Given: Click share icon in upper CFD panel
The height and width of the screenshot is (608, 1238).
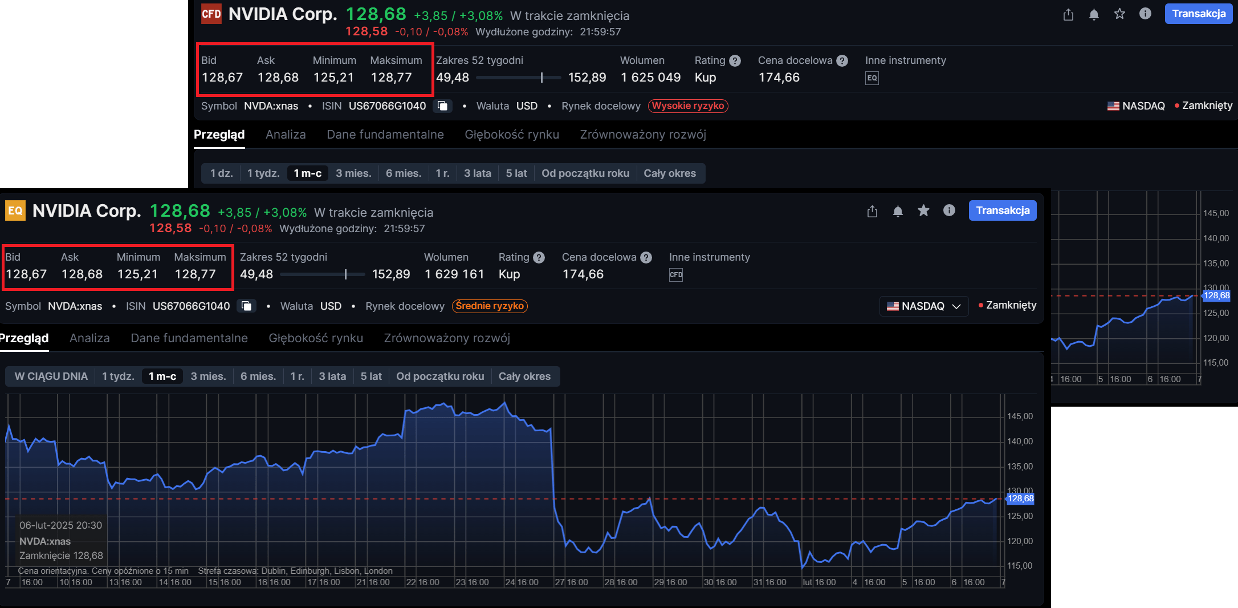Looking at the screenshot, I should coord(1068,14).
